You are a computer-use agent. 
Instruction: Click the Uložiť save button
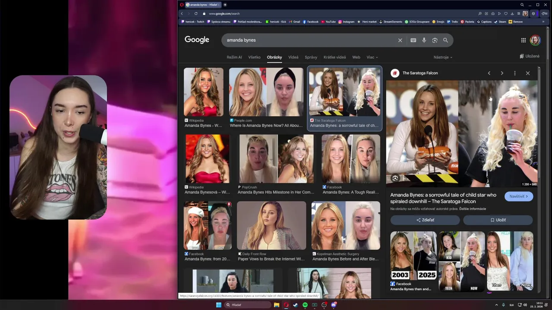point(498,220)
